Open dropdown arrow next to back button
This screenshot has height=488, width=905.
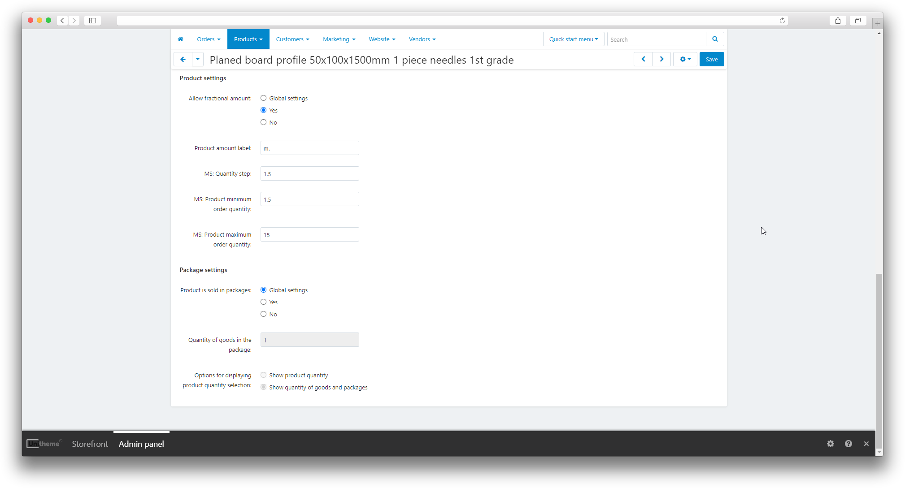coord(198,59)
